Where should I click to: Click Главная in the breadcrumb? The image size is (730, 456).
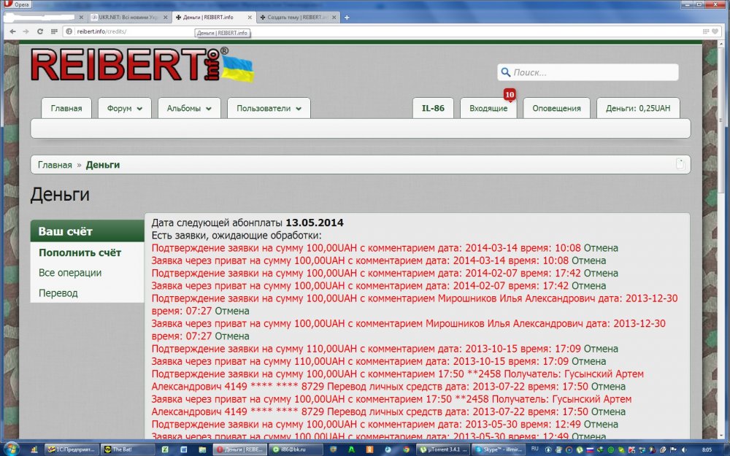(55, 165)
